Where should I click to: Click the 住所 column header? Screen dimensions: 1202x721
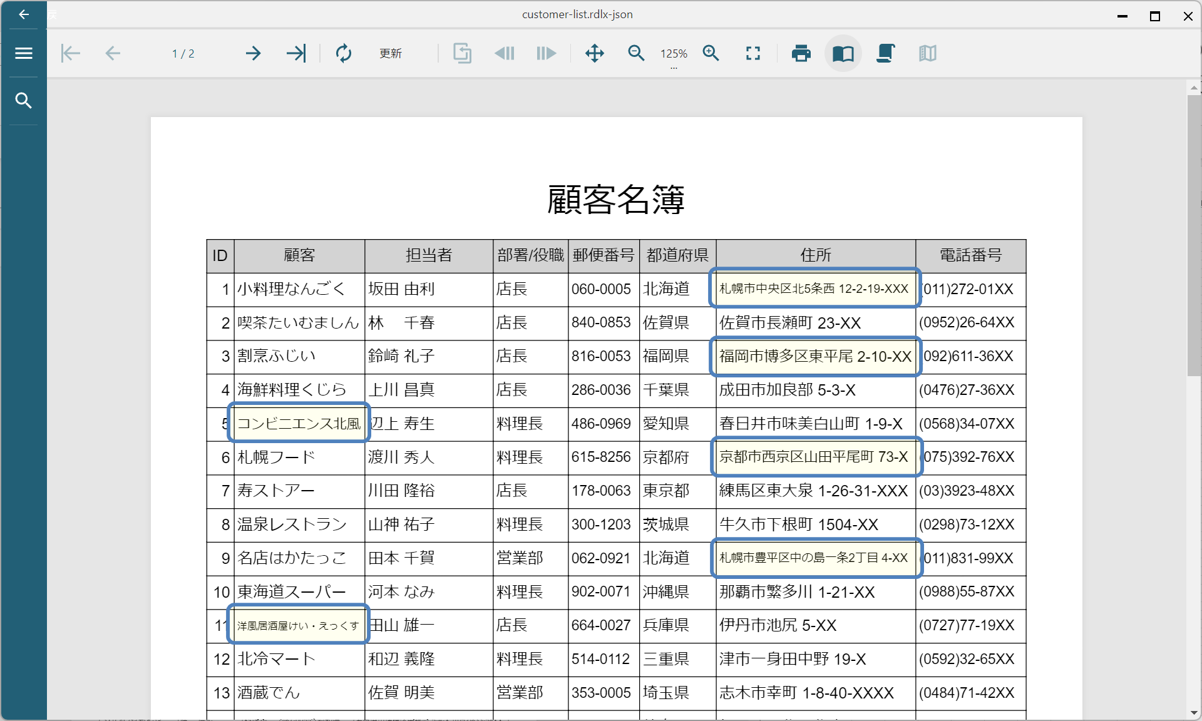816,255
